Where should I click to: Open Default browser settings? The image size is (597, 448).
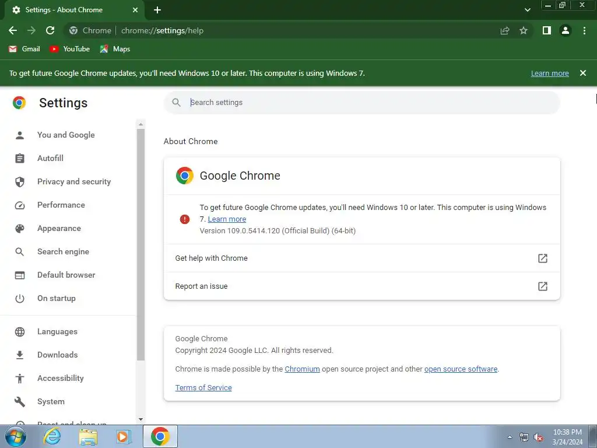[66, 275]
